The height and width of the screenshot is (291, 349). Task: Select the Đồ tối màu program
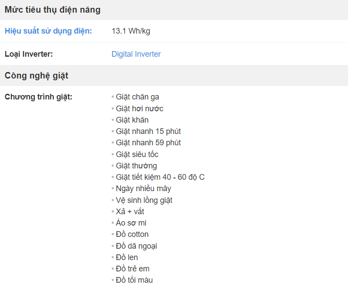pos(134,280)
